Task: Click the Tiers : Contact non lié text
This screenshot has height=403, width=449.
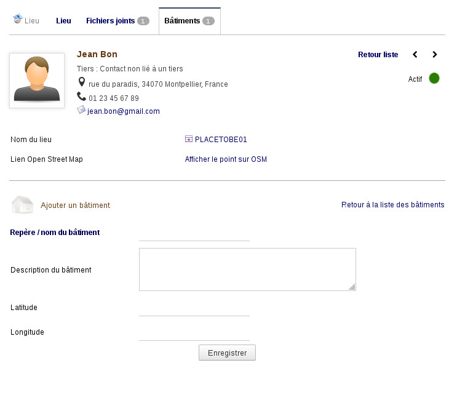Action: [x=130, y=69]
